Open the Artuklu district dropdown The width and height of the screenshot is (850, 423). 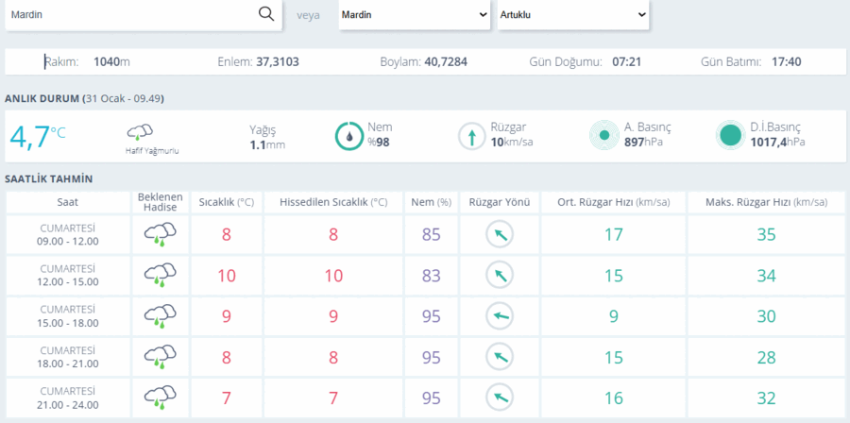pos(573,15)
